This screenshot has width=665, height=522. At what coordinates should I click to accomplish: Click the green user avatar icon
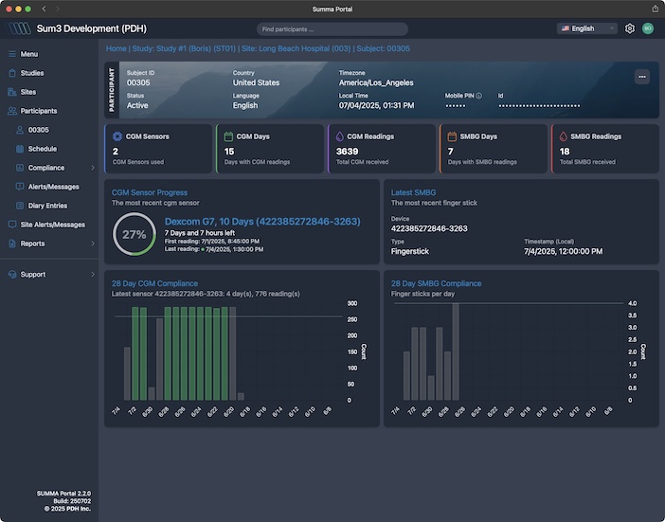coord(648,28)
